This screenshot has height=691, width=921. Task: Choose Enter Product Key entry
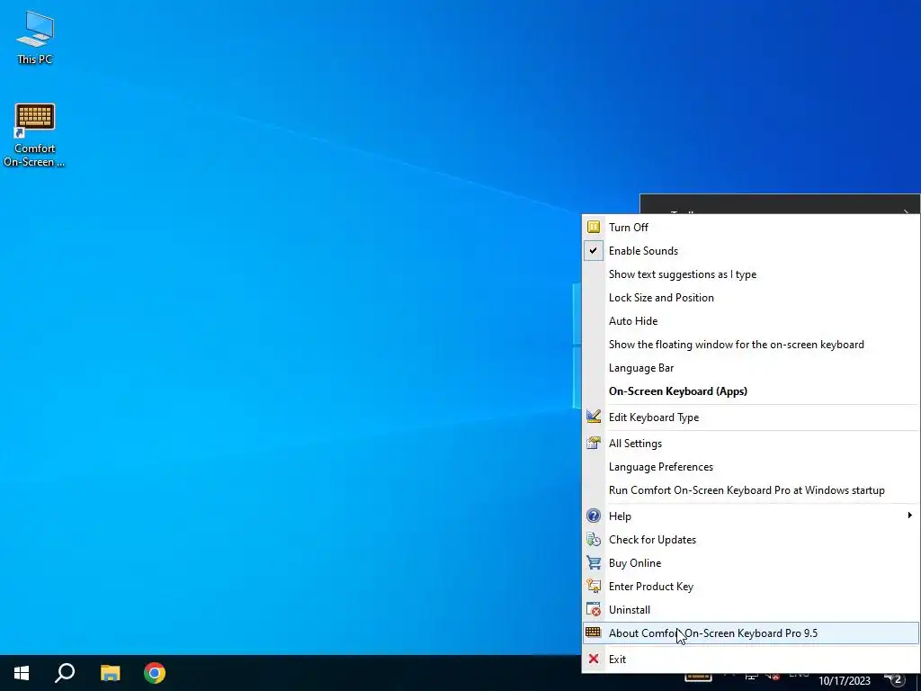pyautogui.click(x=751, y=587)
